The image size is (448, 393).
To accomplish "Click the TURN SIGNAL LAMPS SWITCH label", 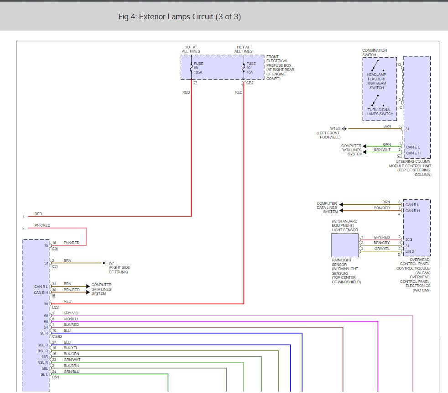I will (x=380, y=112).
